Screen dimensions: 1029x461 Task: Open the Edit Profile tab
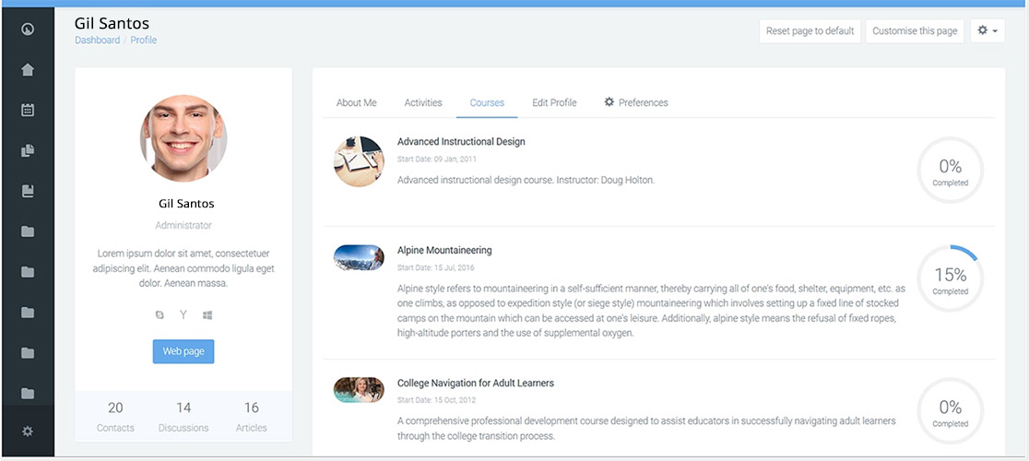tap(554, 102)
